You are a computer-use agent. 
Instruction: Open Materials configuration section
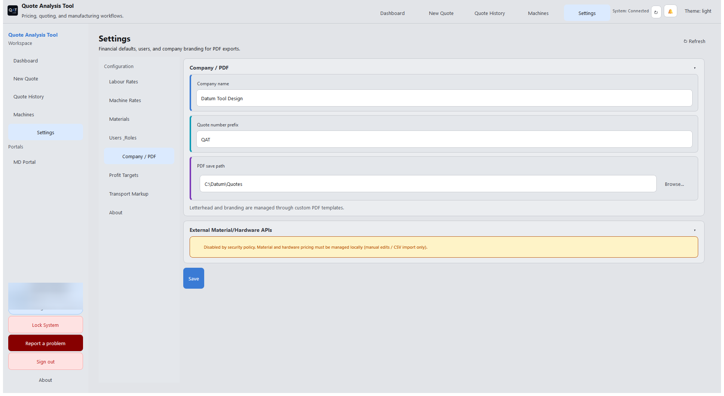coord(139,119)
